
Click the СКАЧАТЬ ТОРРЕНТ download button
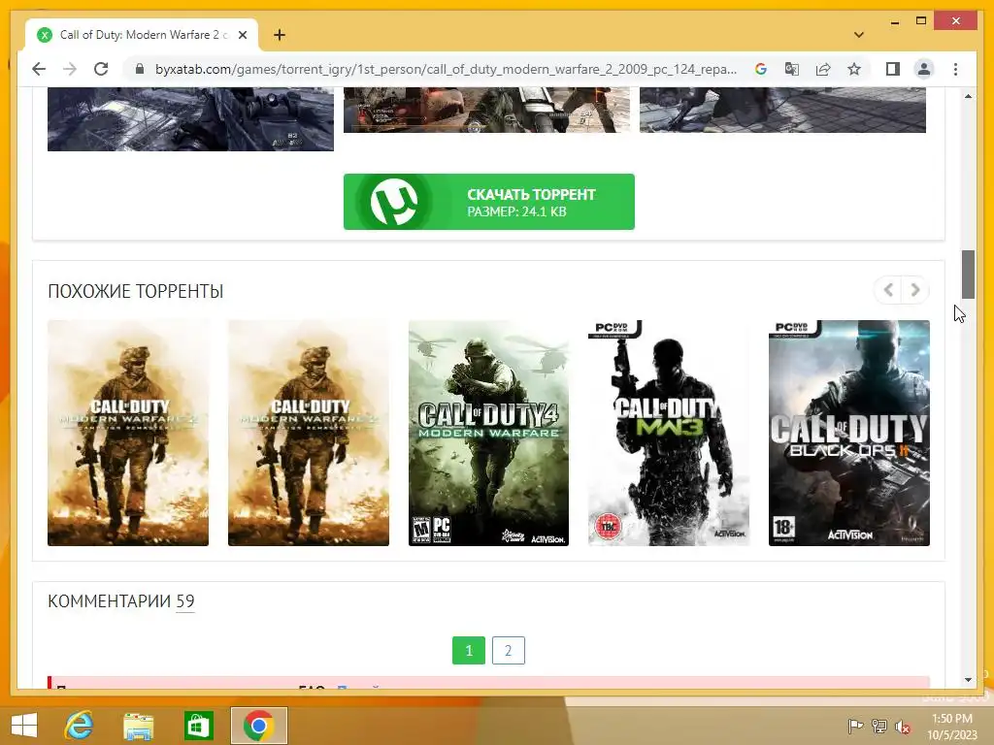(489, 202)
